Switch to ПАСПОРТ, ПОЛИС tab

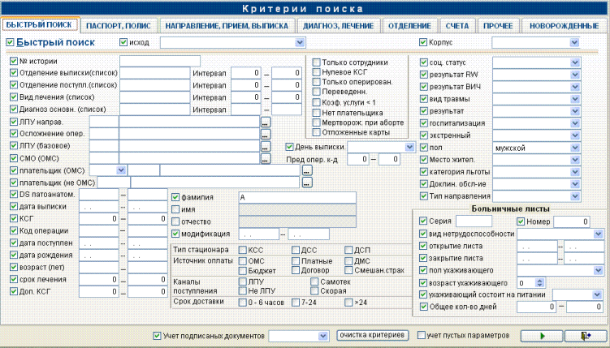[119, 26]
